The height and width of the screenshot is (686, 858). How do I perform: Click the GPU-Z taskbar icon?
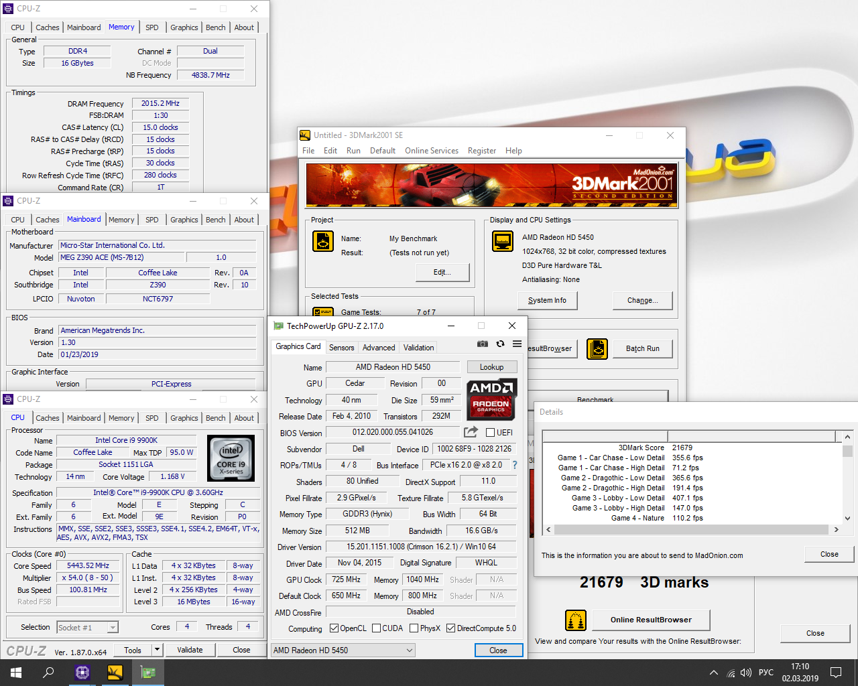click(147, 673)
